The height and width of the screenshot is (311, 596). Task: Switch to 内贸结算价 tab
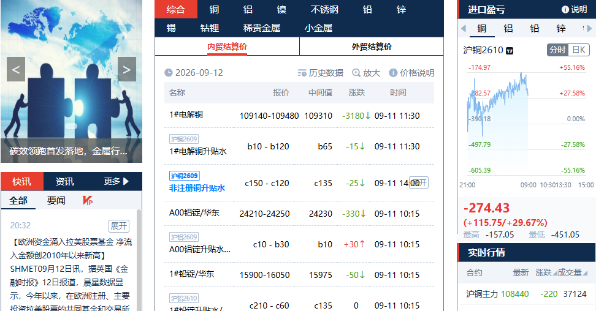(x=227, y=47)
